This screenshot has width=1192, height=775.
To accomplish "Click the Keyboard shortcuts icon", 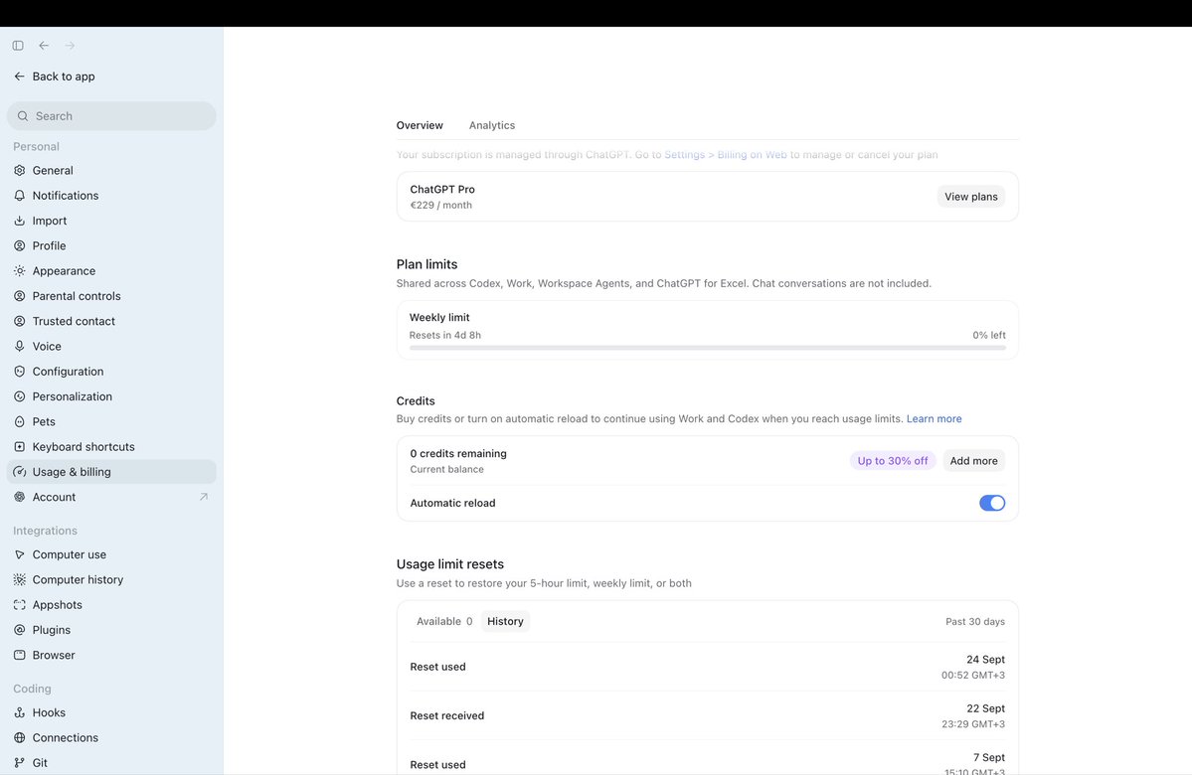I will tap(20, 446).
